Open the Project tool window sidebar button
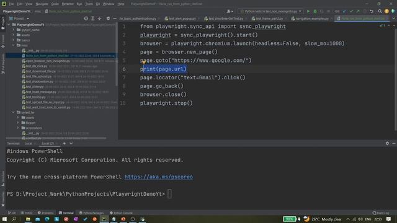The width and height of the screenshot is (397, 223). pyautogui.click(x=2, y=24)
